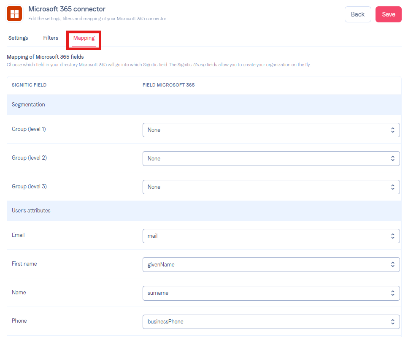The width and height of the screenshot is (408, 337).
Task: Select the Mapping tab
Action: pyautogui.click(x=84, y=38)
